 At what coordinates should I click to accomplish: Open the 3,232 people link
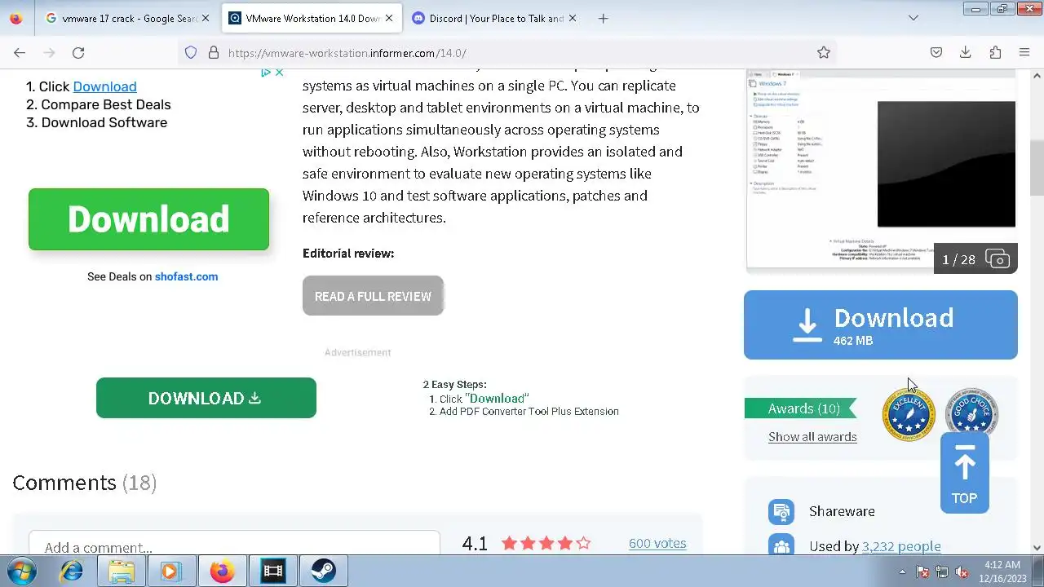[x=901, y=546]
